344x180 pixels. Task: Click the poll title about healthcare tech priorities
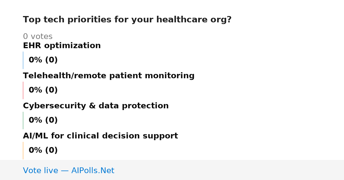coord(127,20)
